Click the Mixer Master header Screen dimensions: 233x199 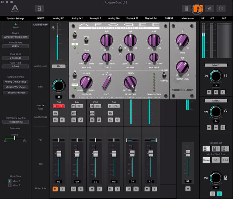click(x=188, y=18)
